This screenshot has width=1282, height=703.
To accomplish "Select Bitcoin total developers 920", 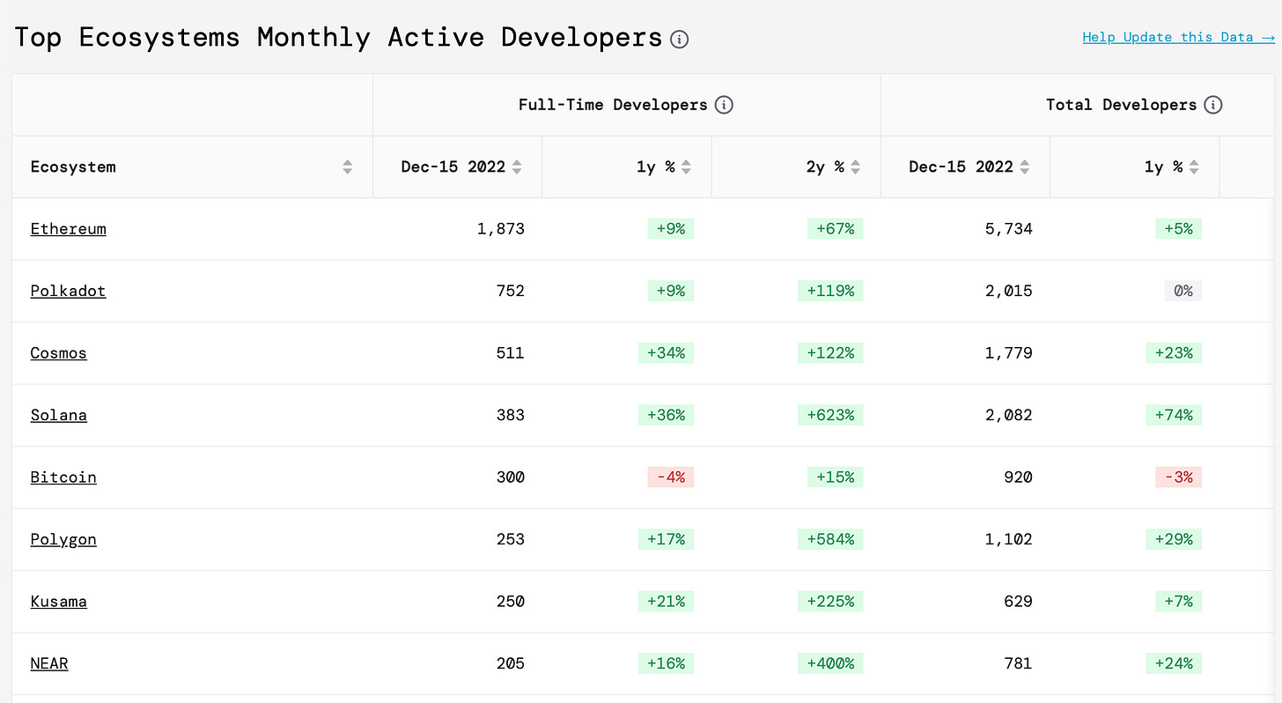I will 1018,477.
